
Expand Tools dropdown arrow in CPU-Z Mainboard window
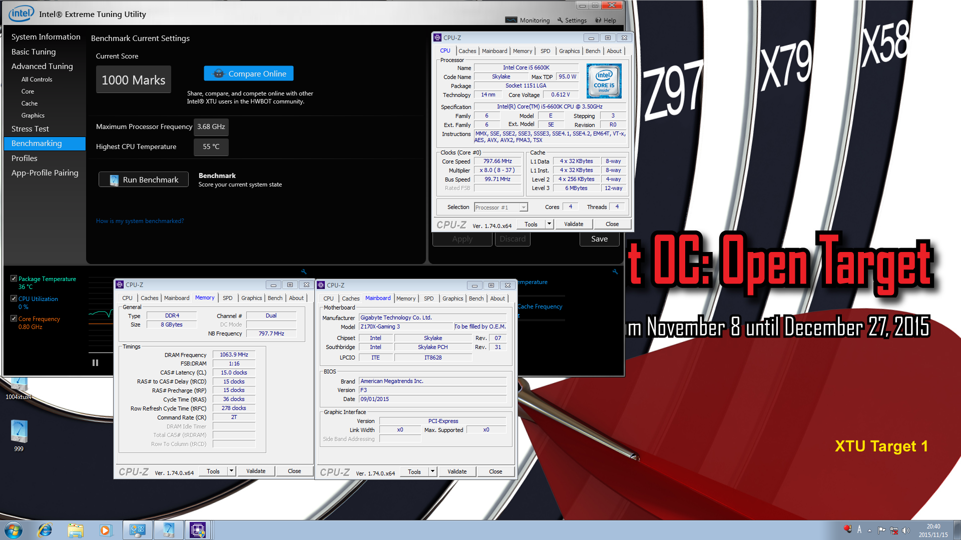pos(432,471)
